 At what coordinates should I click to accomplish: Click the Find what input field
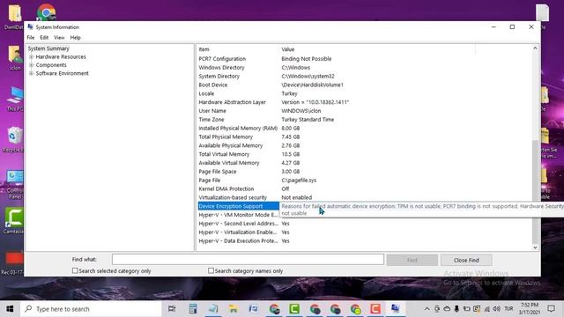coord(248,259)
